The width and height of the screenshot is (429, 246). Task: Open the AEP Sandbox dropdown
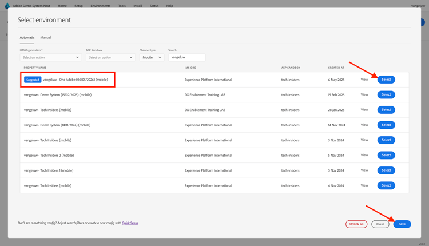click(110, 57)
